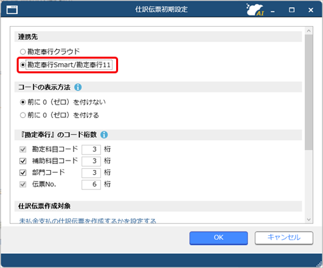Click 部門コード digits field
The width and height of the screenshot is (323, 268).
tap(91, 173)
